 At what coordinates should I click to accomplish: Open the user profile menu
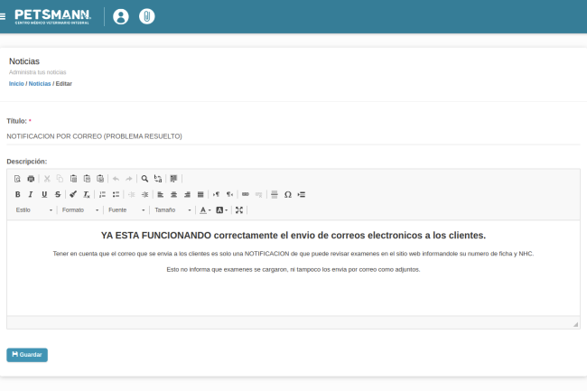tap(121, 16)
